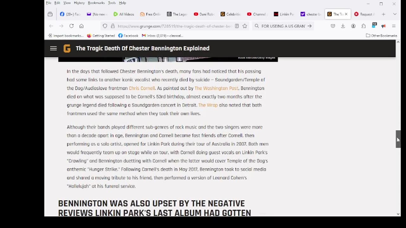Click the scrollbar down arrow
This screenshot has height=228, width=406.
click(x=398, y=214)
